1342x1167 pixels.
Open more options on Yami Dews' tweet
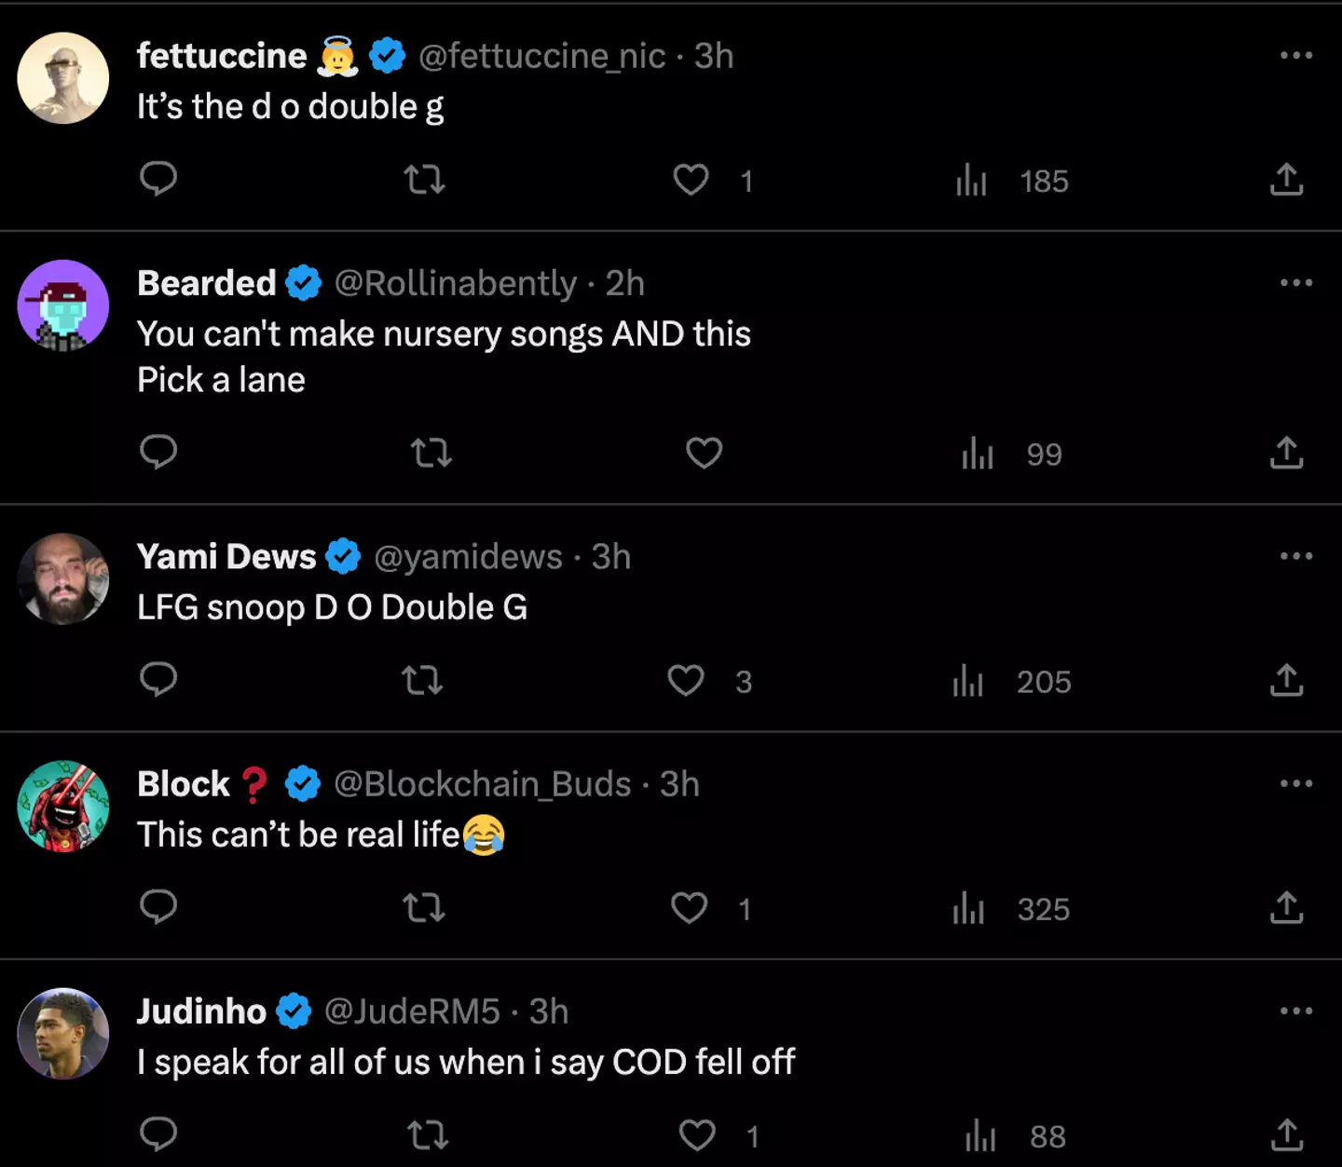coord(1294,556)
